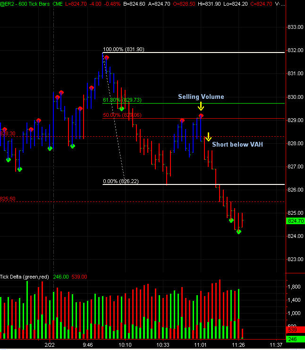This screenshot has height=350, width=305.
Task: Click the "-4.00" net change value
Action: [x=95, y=4]
